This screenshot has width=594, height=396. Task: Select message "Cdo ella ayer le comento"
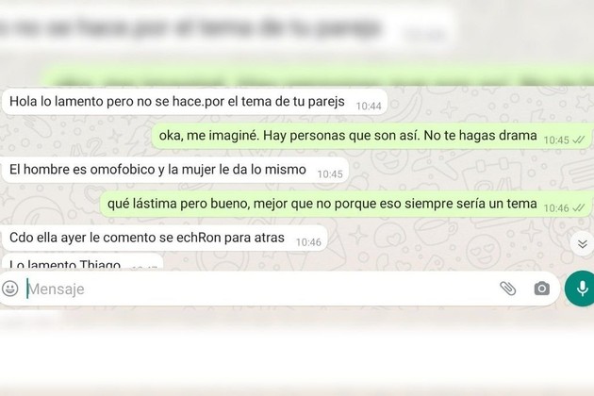(x=164, y=238)
